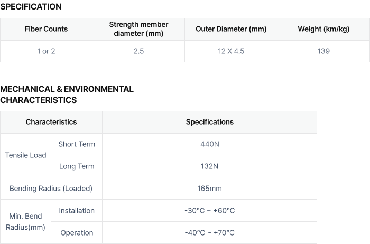Click the Short Term cell
Viewport: 370px width, 244px height.
[77, 144]
